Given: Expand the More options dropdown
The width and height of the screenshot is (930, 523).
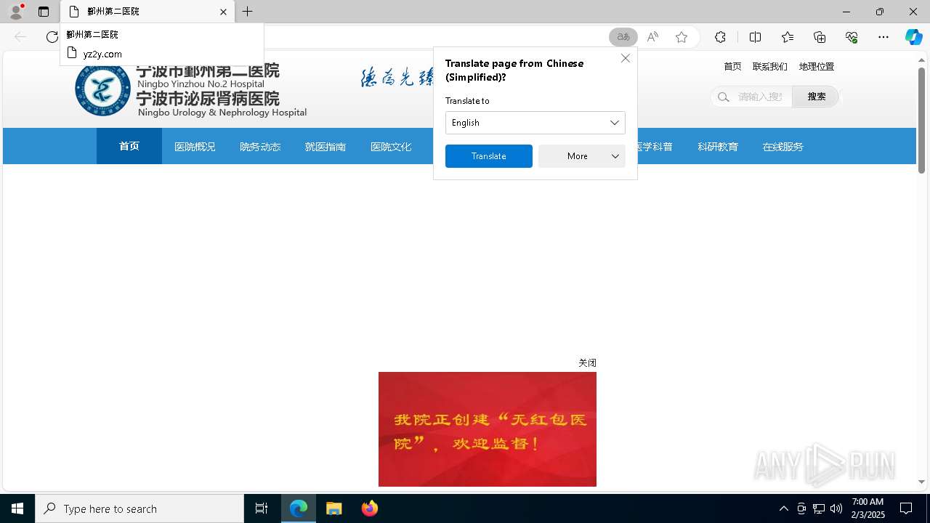Looking at the screenshot, I should click(582, 156).
